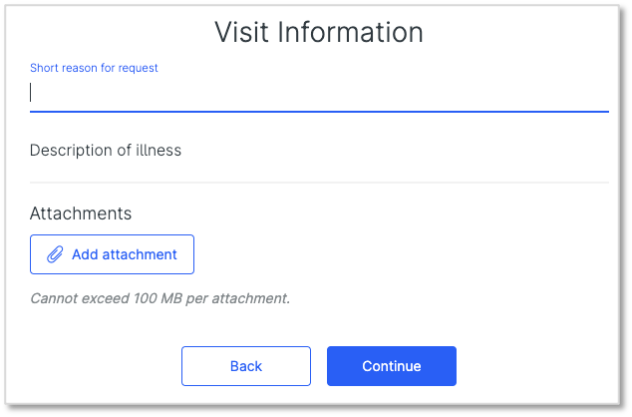Click the blue underline of the reason field

[x=319, y=112]
